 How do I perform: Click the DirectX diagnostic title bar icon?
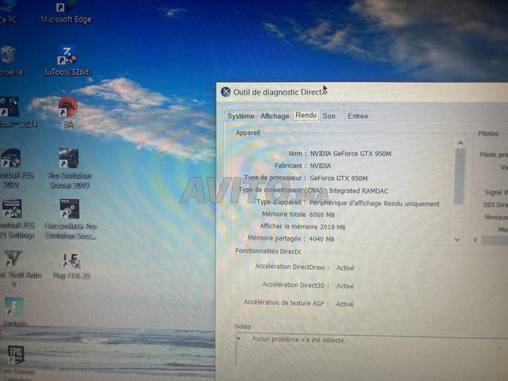tap(225, 92)
